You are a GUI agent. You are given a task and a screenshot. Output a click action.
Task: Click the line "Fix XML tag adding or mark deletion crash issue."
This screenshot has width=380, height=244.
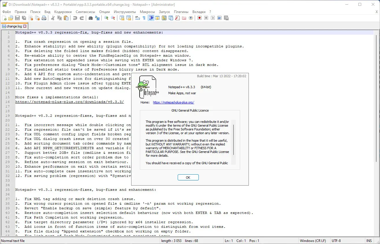coord(80,199)
